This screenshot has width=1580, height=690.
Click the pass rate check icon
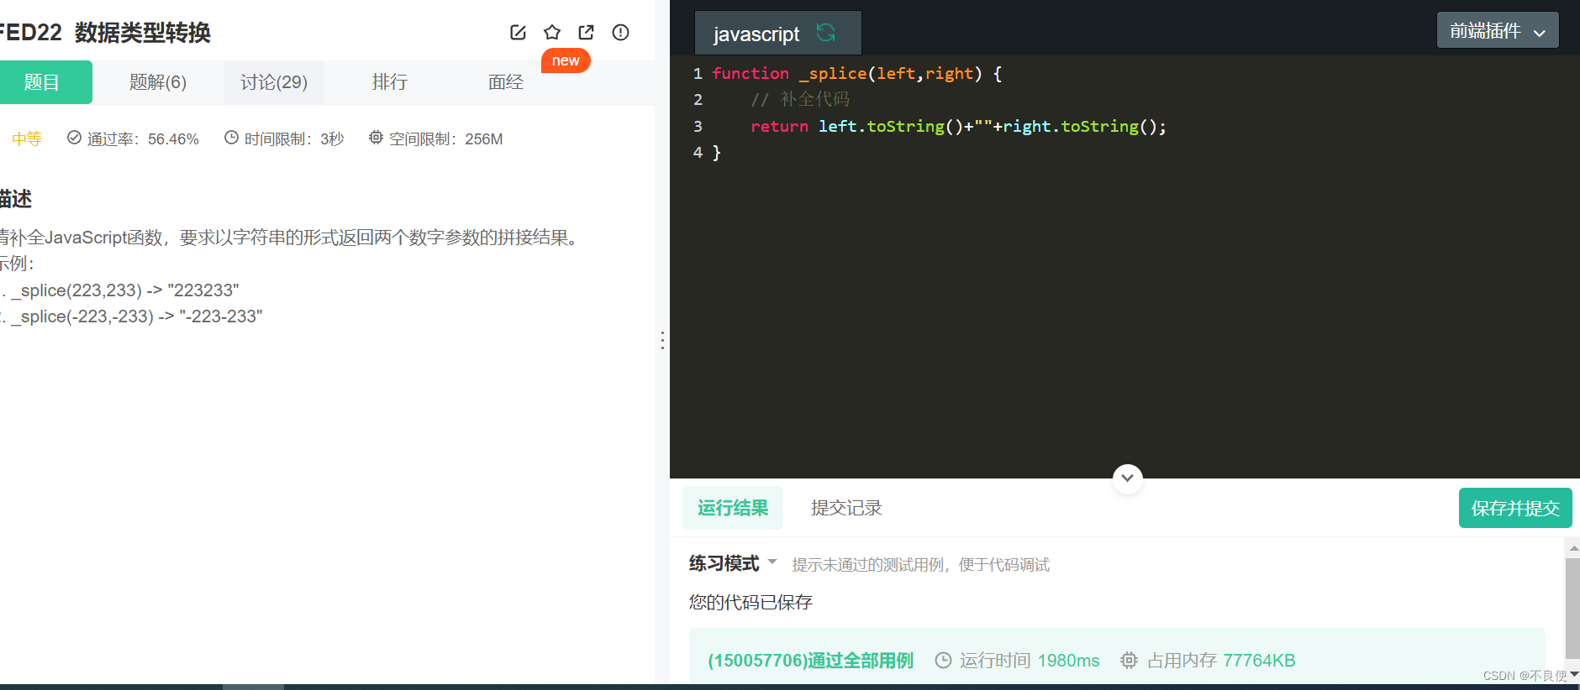tap(74, 138)
